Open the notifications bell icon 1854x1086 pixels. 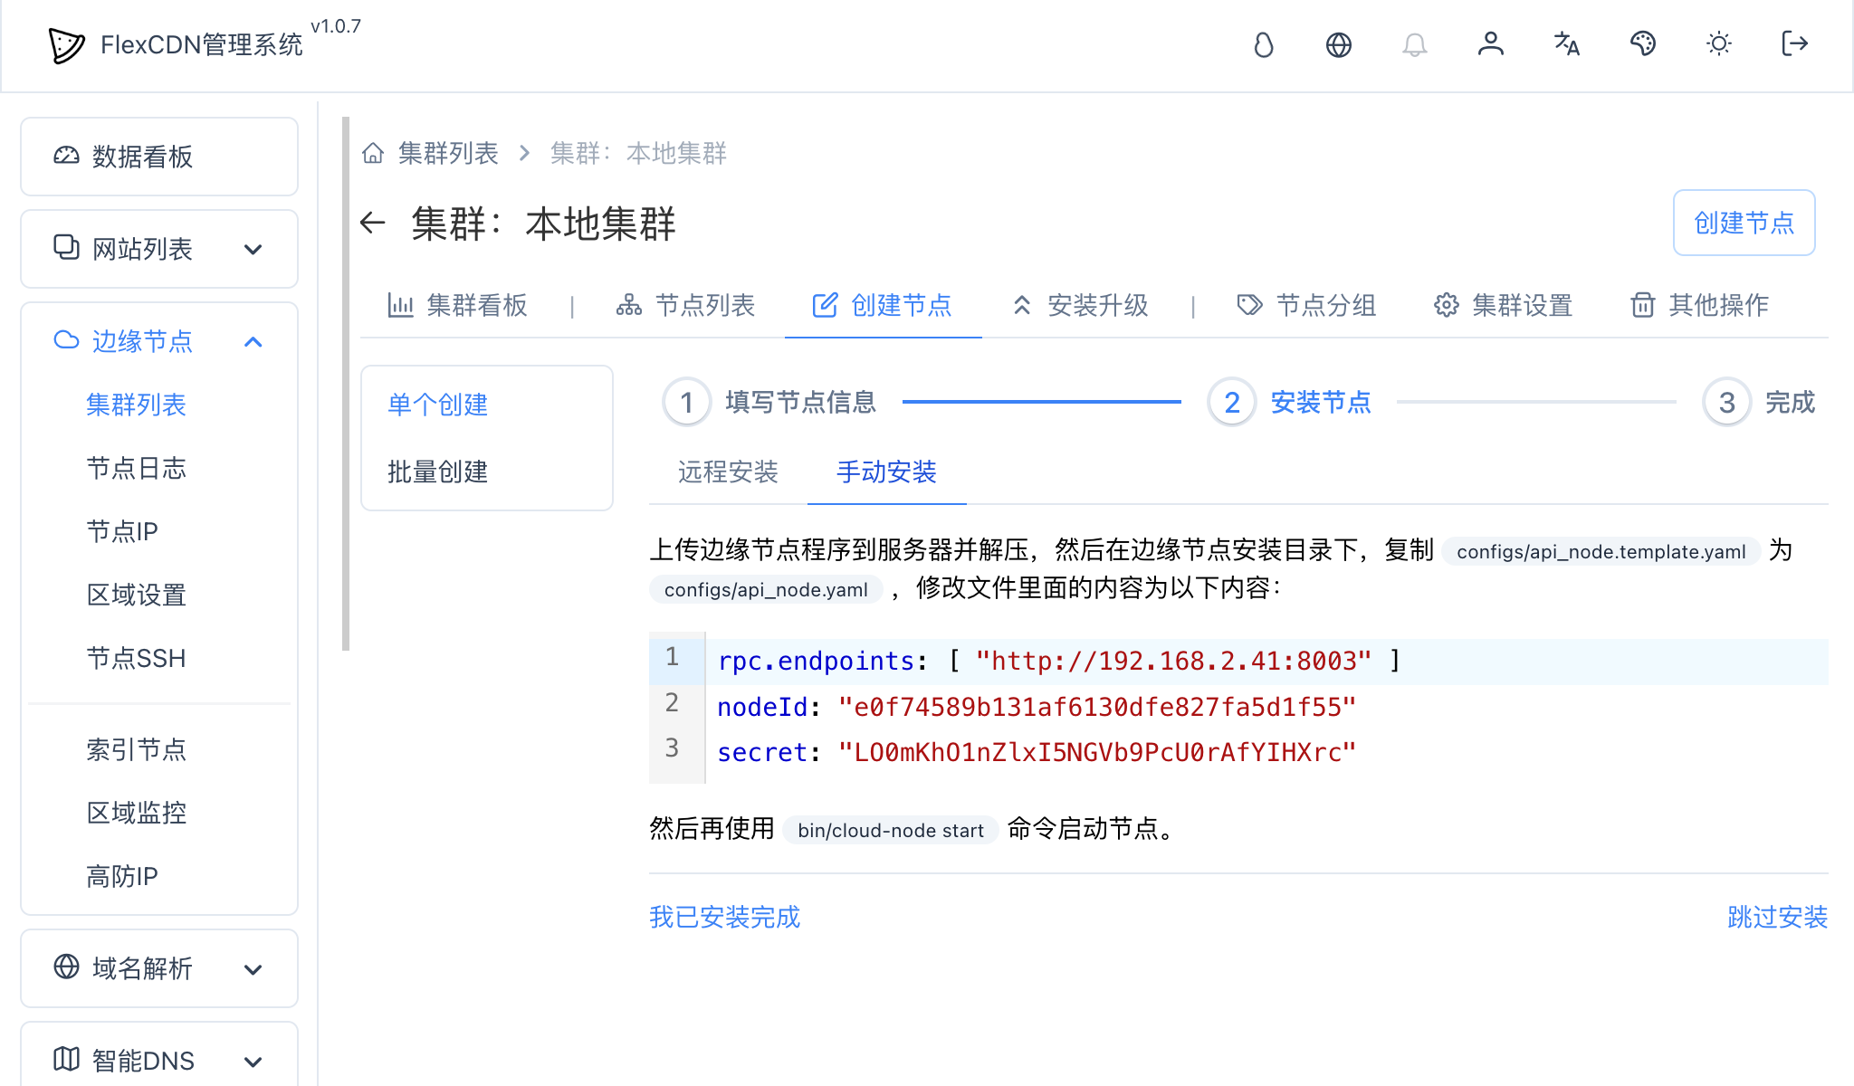coord(1415,44)
